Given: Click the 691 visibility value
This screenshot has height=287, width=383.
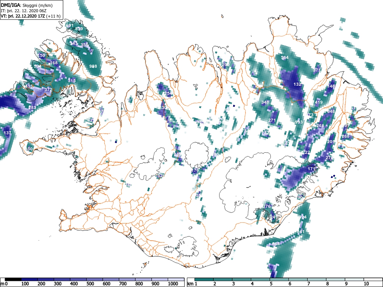Looking at the screenshot, I should click(x=70, y=25).
